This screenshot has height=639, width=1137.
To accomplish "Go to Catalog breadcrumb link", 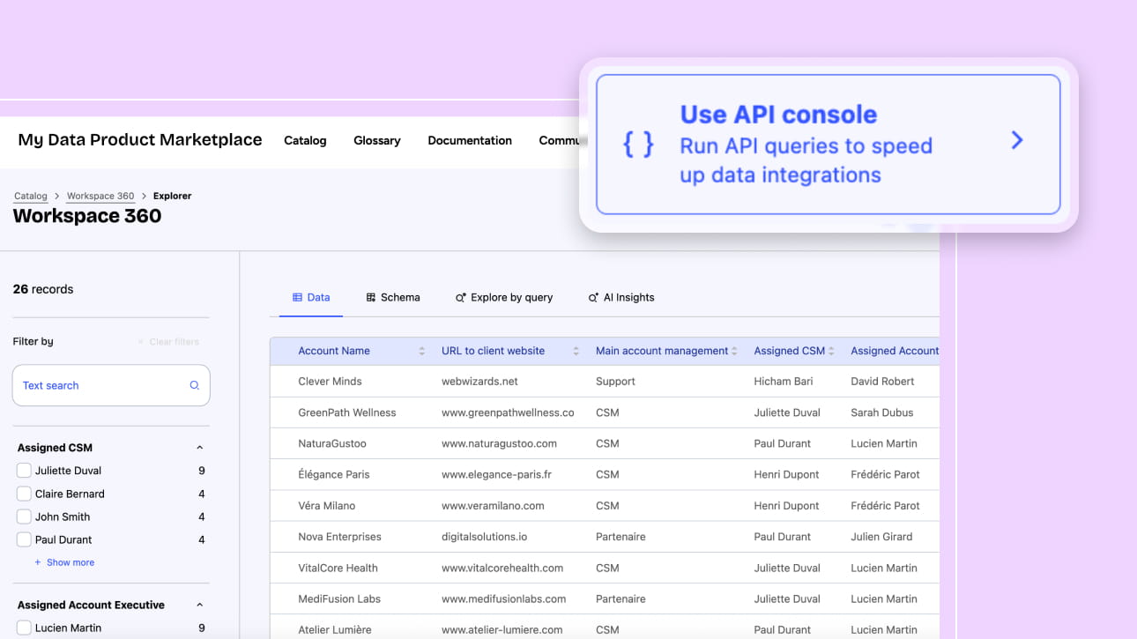I will (x=30, y=196).
